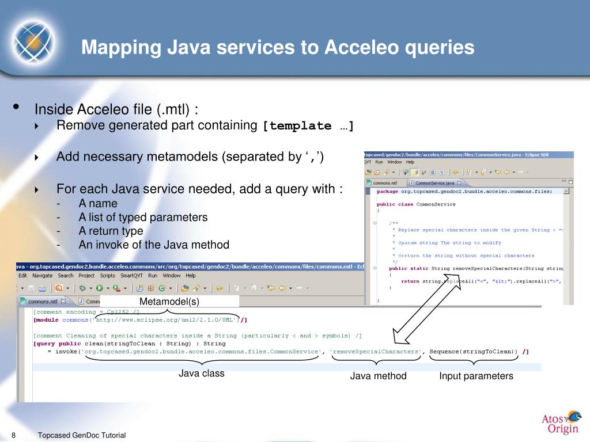Open Run menu in commons.mtl window
The width and height of the screenshot is (590, 442).
point(152,276)
